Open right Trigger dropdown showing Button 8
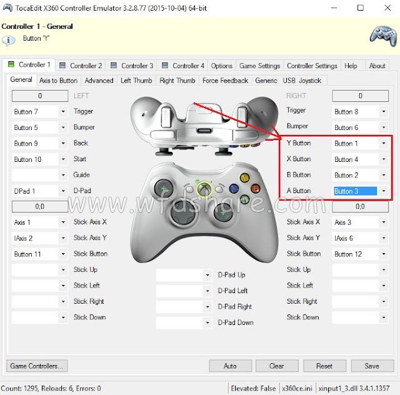Viewport: 400px width, 395px height. click(360, 111)
